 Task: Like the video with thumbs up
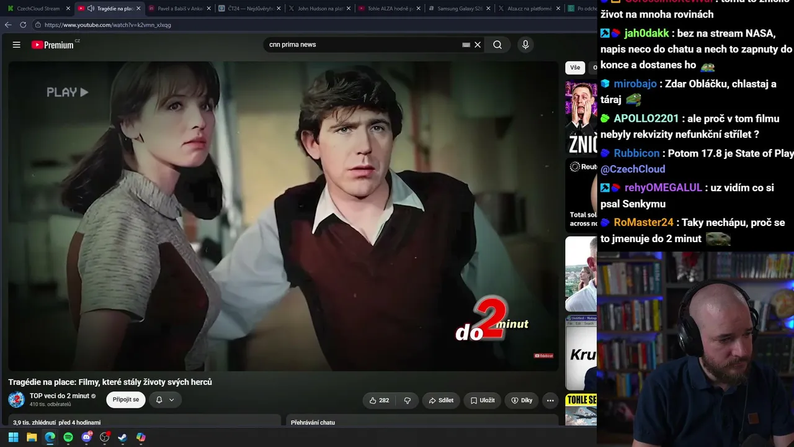pyautogui.click(x=379, y=400)
